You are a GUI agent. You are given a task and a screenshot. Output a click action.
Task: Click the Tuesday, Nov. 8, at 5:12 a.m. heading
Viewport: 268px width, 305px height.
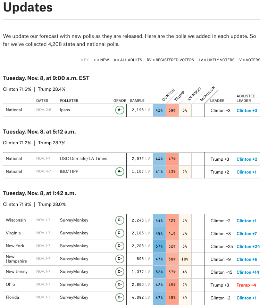(39, 132)
